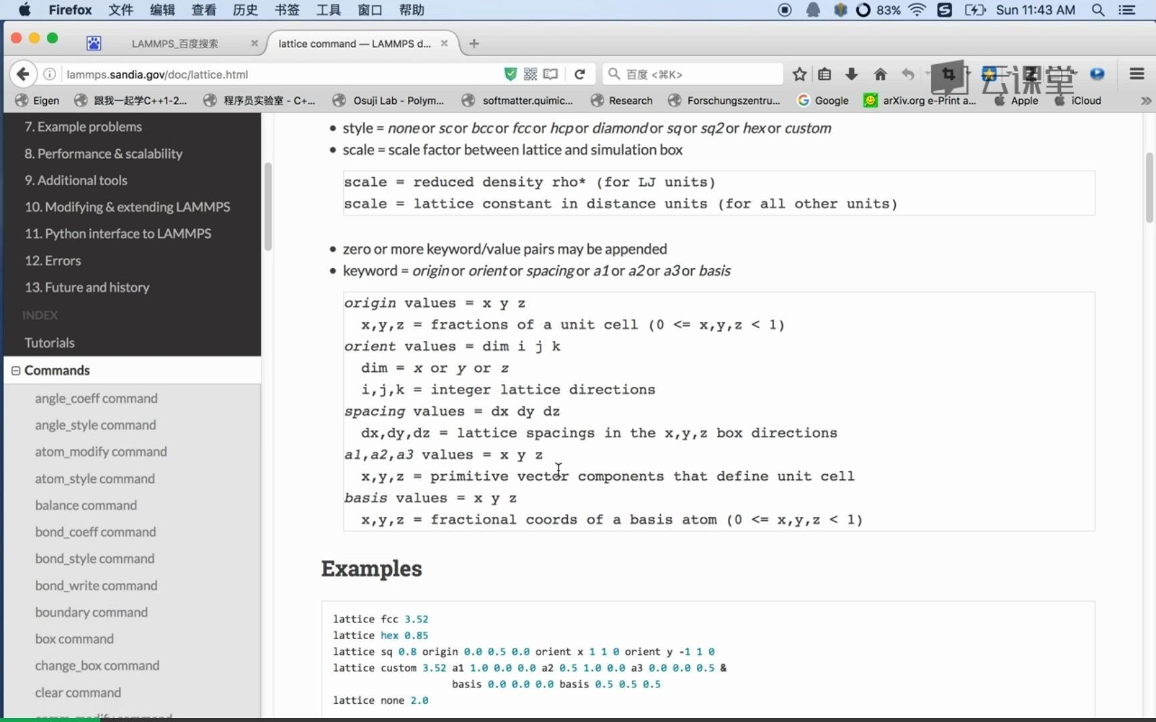Click the screen recording indicator icon
Image resolution: width=1156 pixels, height=722 pixels.
click(785, 10)
